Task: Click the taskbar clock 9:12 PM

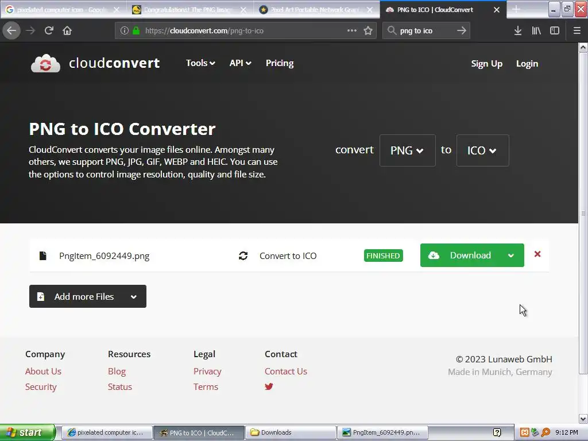Action: coord(566,432)
